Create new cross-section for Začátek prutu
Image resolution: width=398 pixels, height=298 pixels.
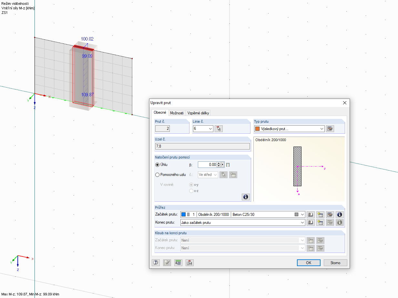click(x=320, y=215)
